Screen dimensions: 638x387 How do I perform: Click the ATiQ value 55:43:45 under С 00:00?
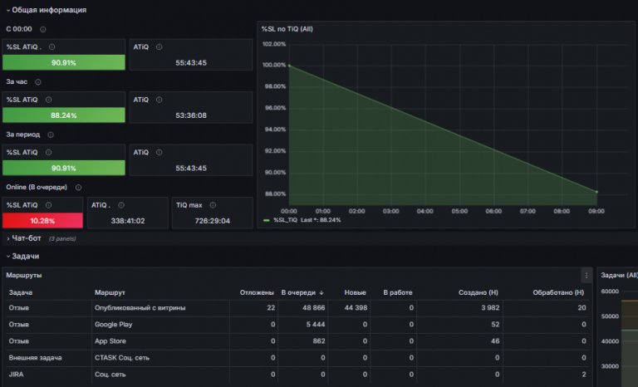(191, 62)
